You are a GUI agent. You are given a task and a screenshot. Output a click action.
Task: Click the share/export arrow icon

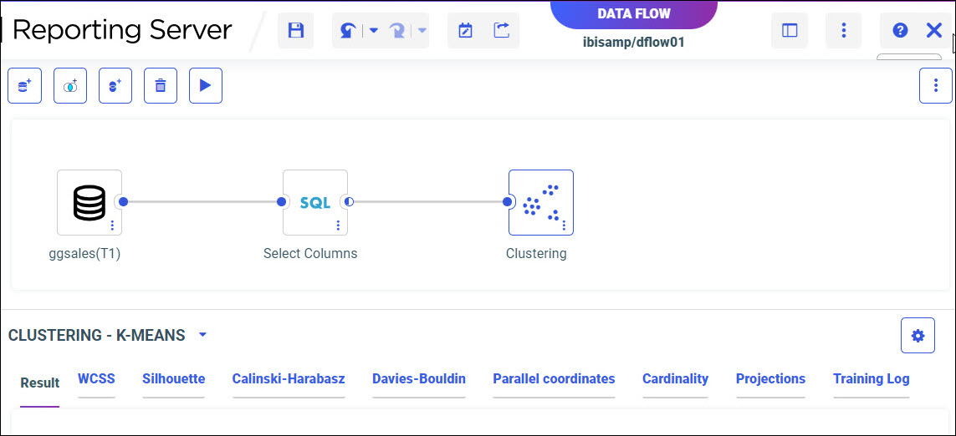tap(502, 31)
